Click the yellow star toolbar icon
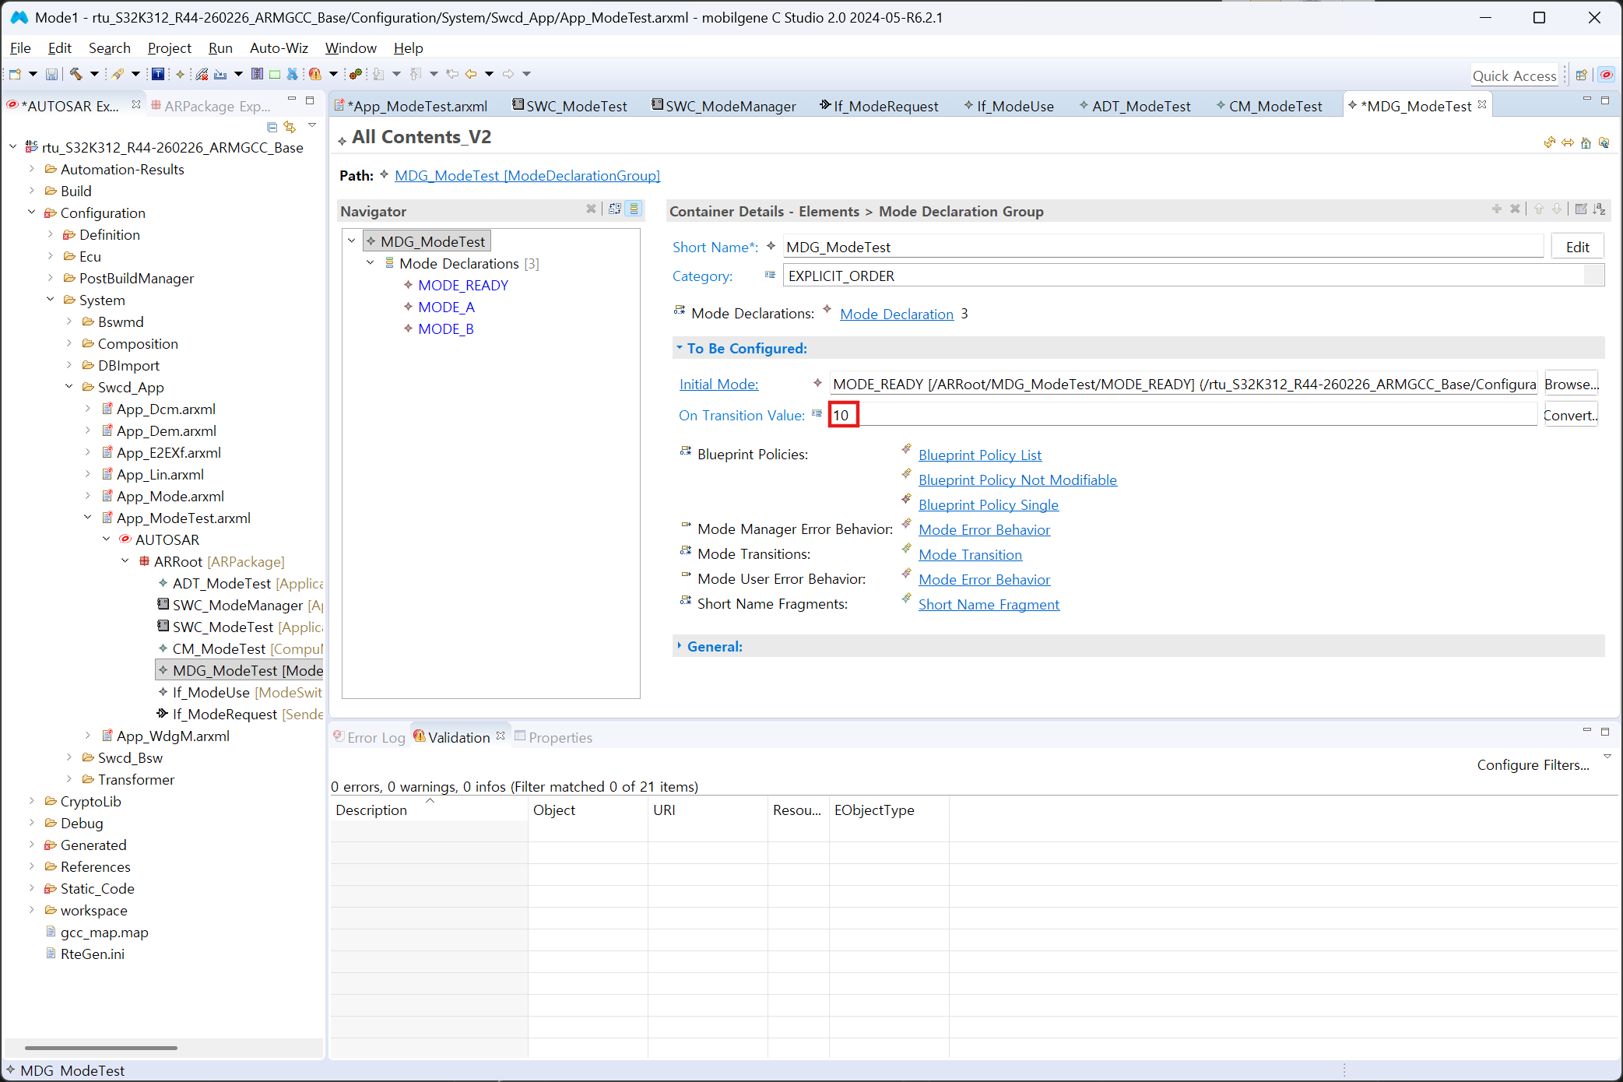This screenshot has width=1623, height=1082. [x=180, y=74]
